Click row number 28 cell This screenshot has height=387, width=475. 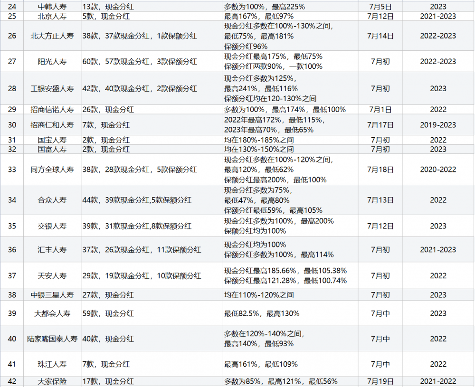pos(12,88)
